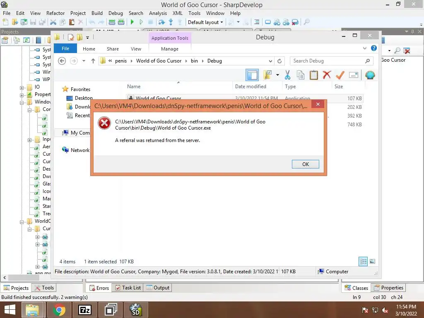
Task: Open the Quick Access Toolbar customize dropdown
Action: (88, 38)
